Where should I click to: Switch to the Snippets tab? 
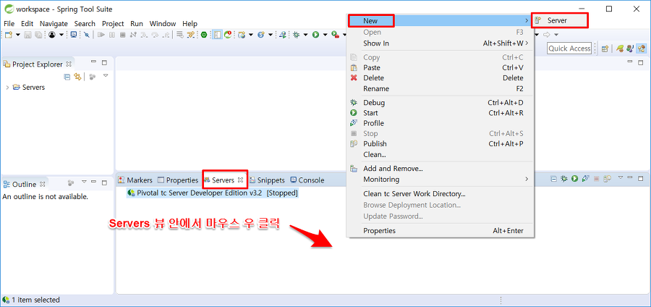tap(267, 180)
